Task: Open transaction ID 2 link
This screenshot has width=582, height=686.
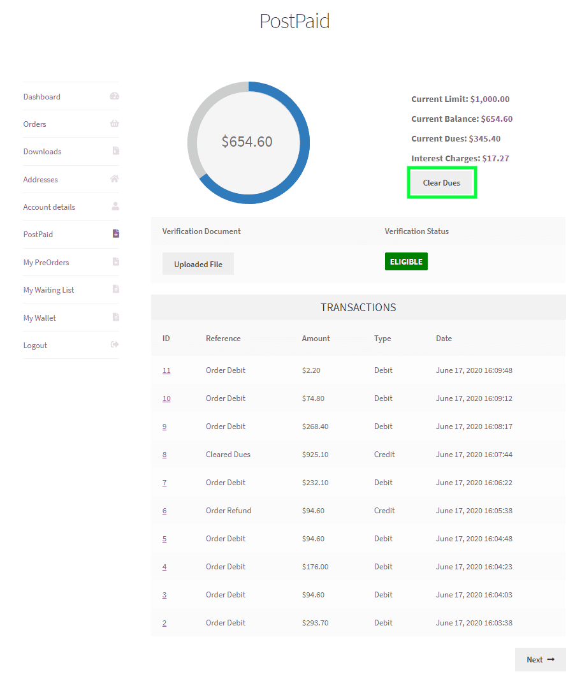Action: pos(164,623)
